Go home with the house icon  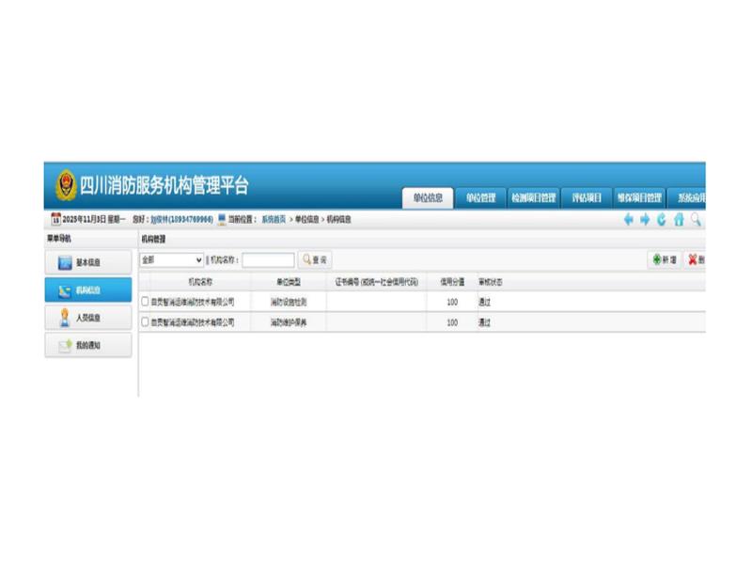pos(679,220)
